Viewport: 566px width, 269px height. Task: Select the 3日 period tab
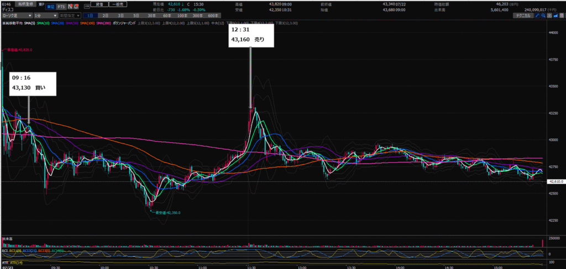121,15
